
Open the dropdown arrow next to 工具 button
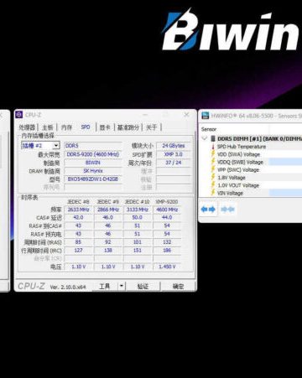[122, 286]
